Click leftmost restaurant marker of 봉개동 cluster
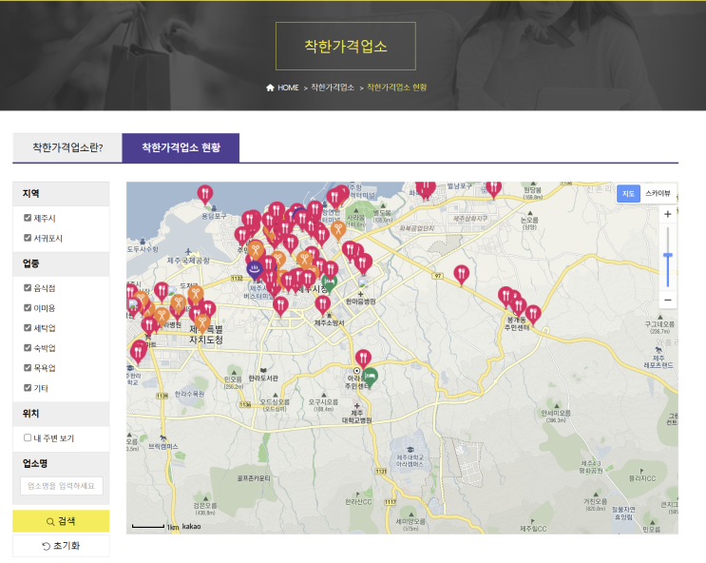Screen dimensions: 706x563 tap(506, 296)
